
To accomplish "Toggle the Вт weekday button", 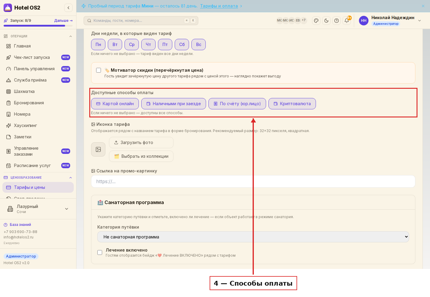I will [x=115, y=45].
